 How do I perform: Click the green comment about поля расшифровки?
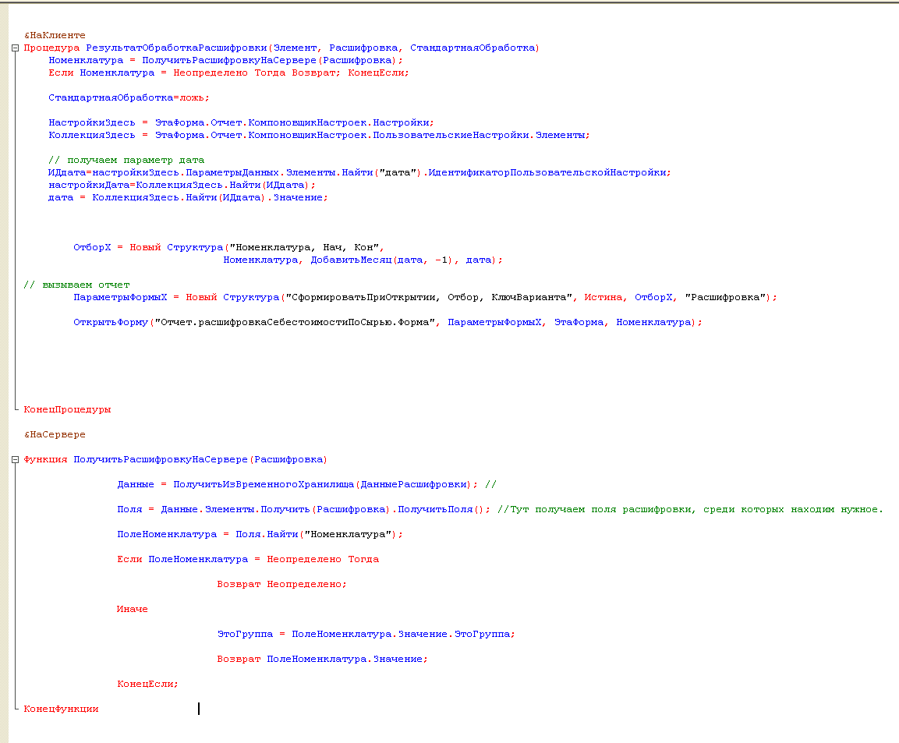[x=689, y=509]
